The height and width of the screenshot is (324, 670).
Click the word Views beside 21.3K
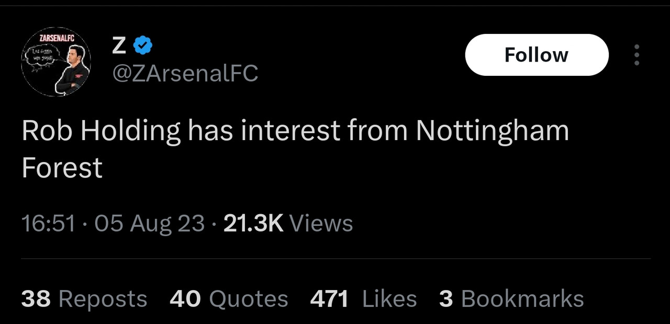coord(321,224)
